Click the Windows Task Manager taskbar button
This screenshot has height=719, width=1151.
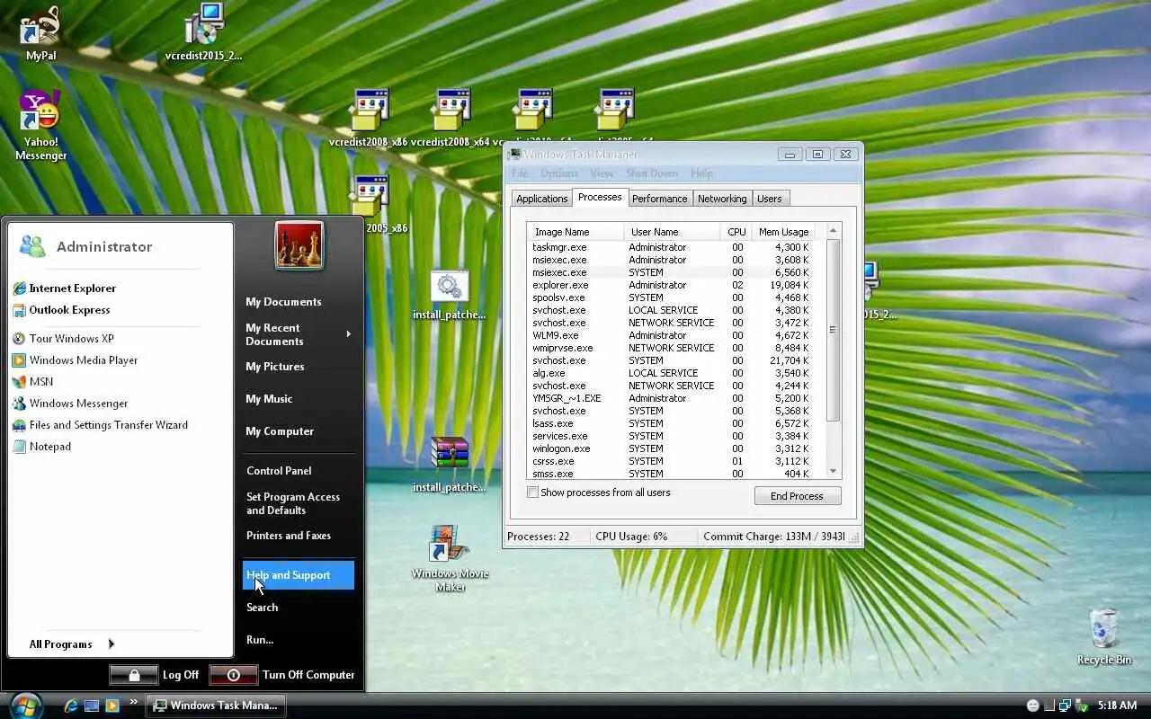[x=216, y=706]
